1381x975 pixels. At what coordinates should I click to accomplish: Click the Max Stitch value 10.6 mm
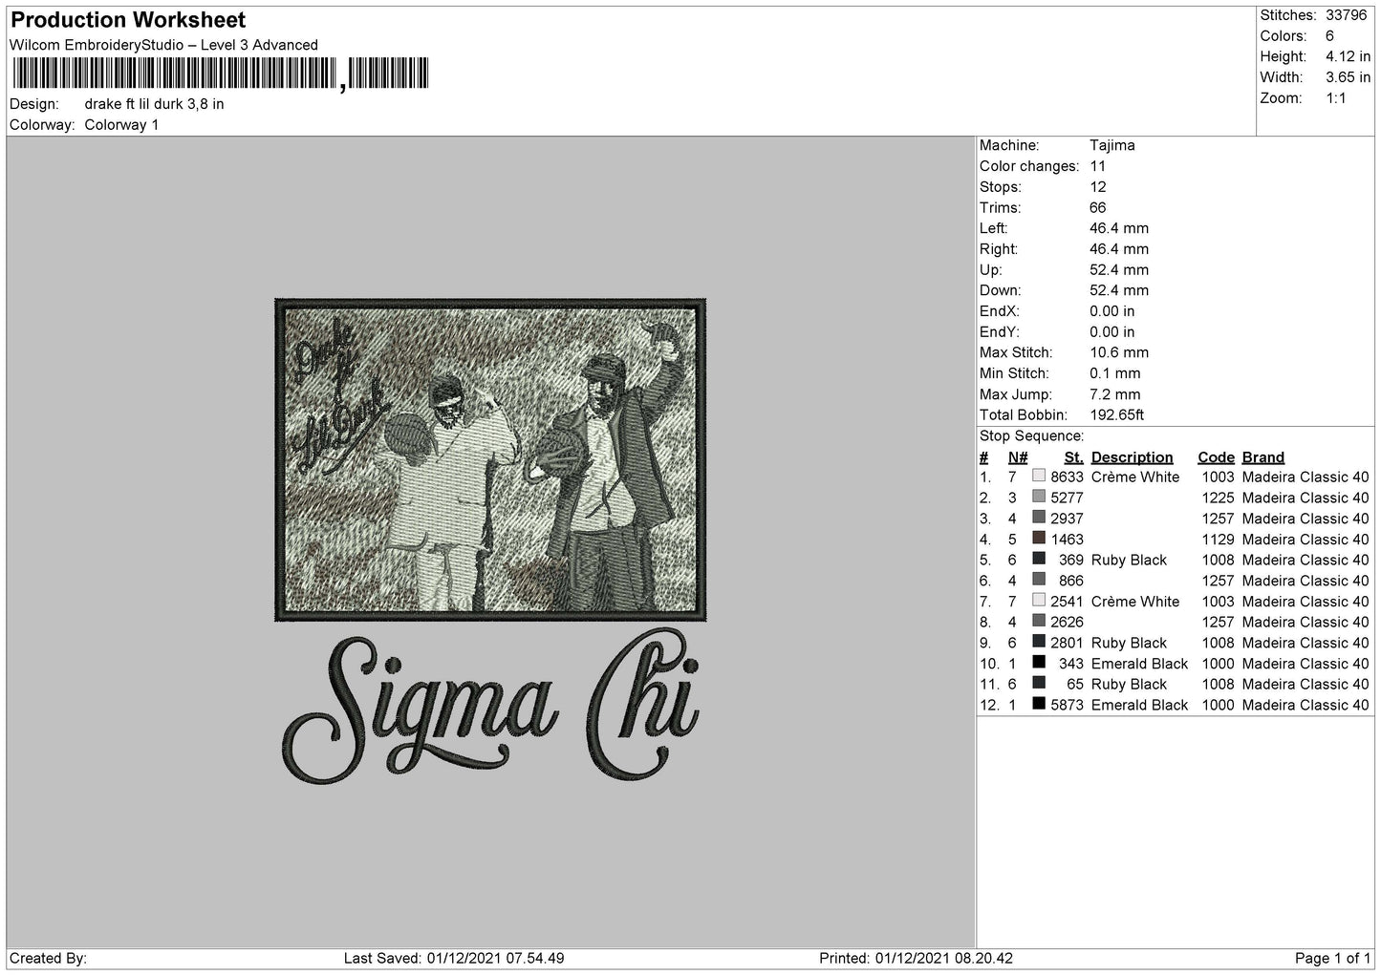pyautogui.click(x=1119, y=352)
